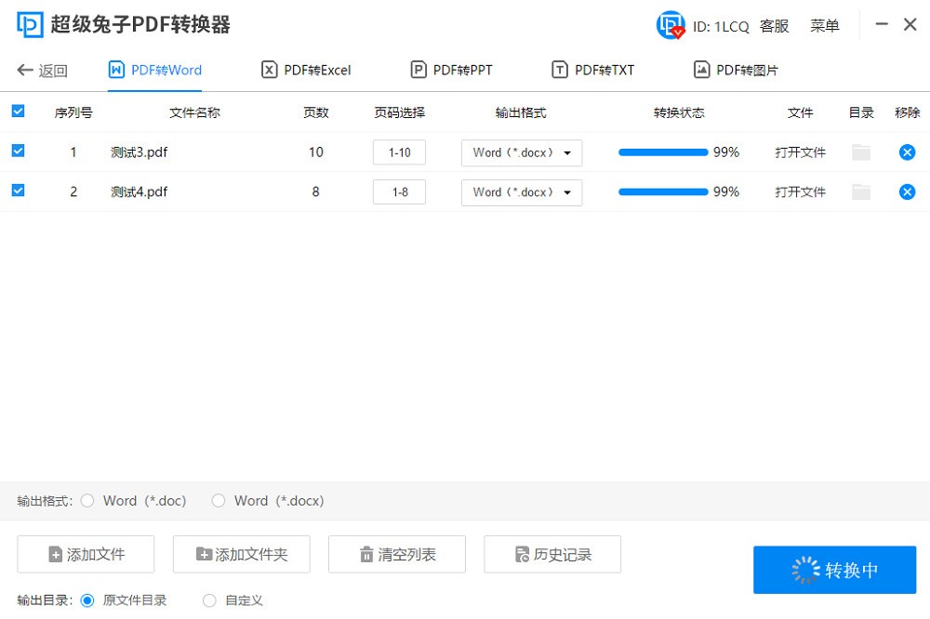Open output folder for 测试3.pdf
The image size is (930, 619).
click(x=860, y=151)
